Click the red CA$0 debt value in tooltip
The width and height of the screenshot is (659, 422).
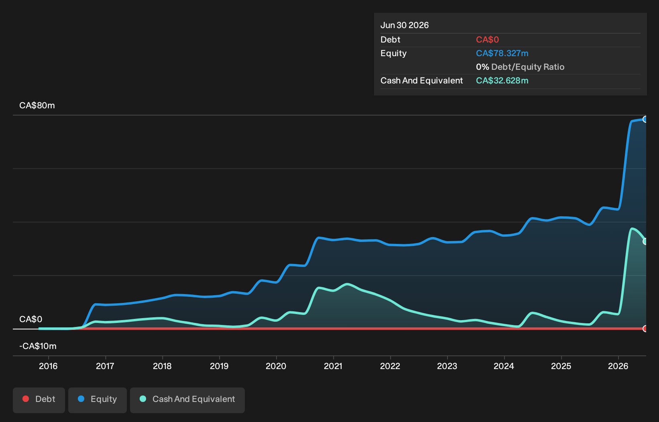487,40
